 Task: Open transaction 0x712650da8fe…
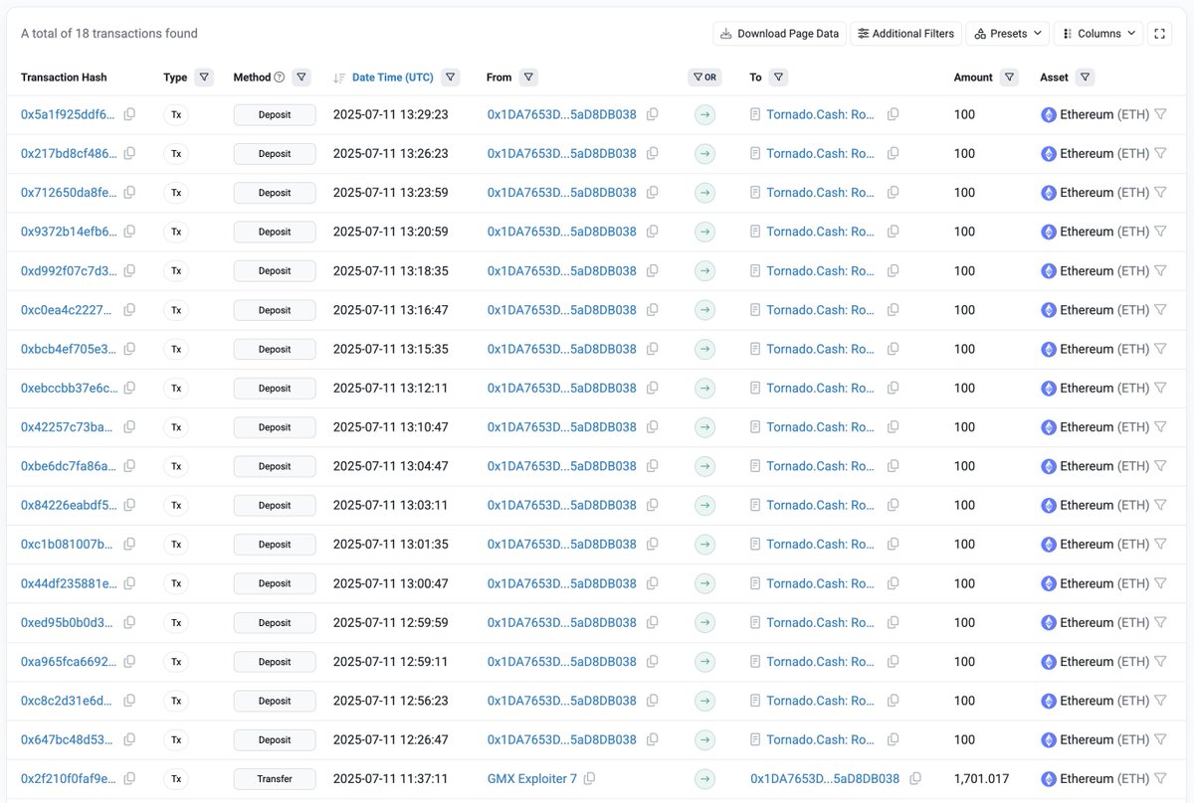pos(68,193)
